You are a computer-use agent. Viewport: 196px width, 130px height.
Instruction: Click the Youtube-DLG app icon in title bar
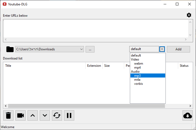(x=5, y=4)
